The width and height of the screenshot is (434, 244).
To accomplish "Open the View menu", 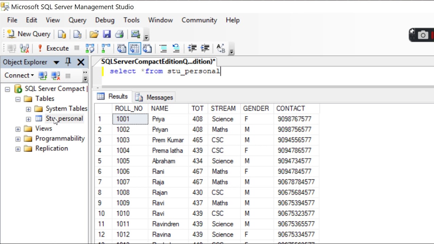I will click(53, 20).
